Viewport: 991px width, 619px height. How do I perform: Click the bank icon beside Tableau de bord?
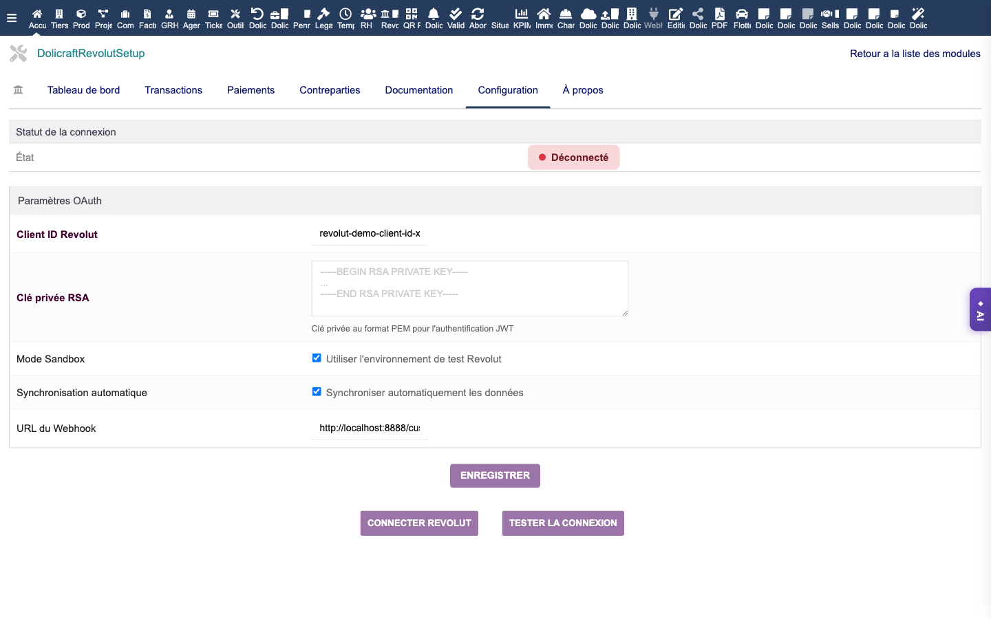pos(18,90)
